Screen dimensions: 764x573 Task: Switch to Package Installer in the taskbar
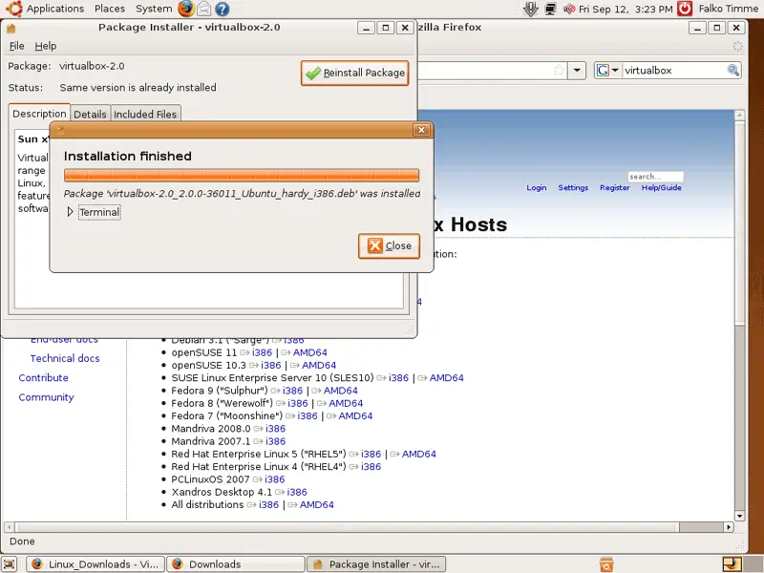point(376,564)
